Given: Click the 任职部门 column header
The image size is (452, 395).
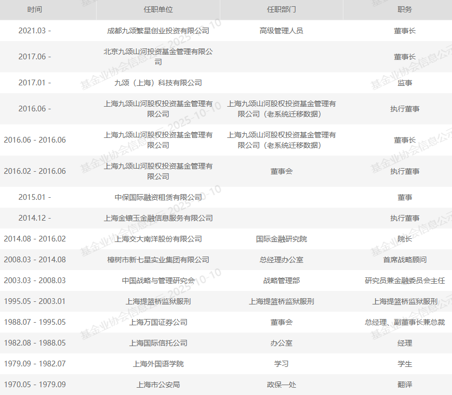Looking at the screenshot, I should 281,10.
